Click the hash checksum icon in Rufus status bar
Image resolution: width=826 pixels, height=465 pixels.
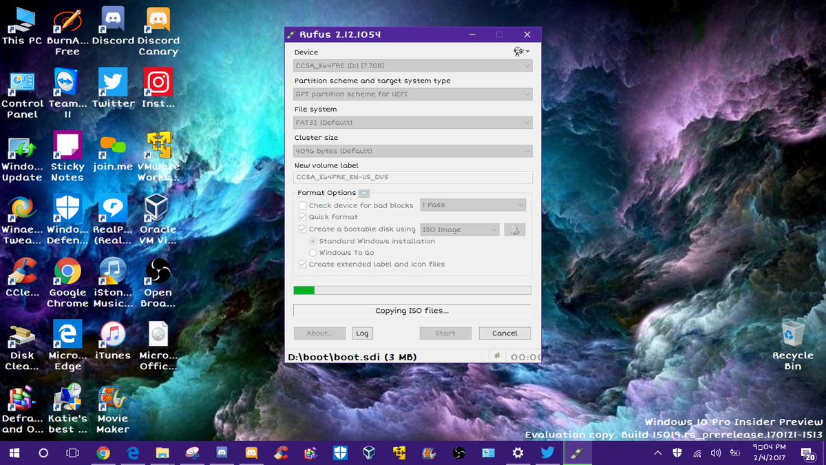pos(498,355)
